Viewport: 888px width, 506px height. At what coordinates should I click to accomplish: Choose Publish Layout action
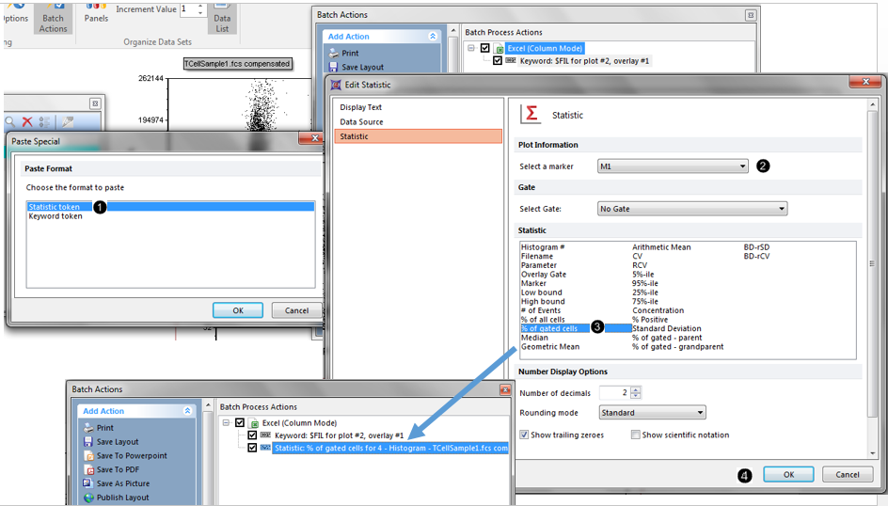(90, 498)
